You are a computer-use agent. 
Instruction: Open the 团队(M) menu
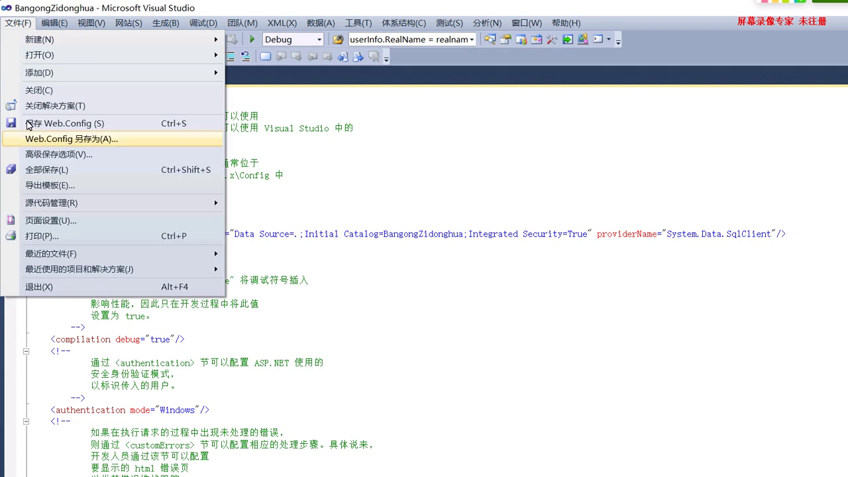click(x=242, y=23)
